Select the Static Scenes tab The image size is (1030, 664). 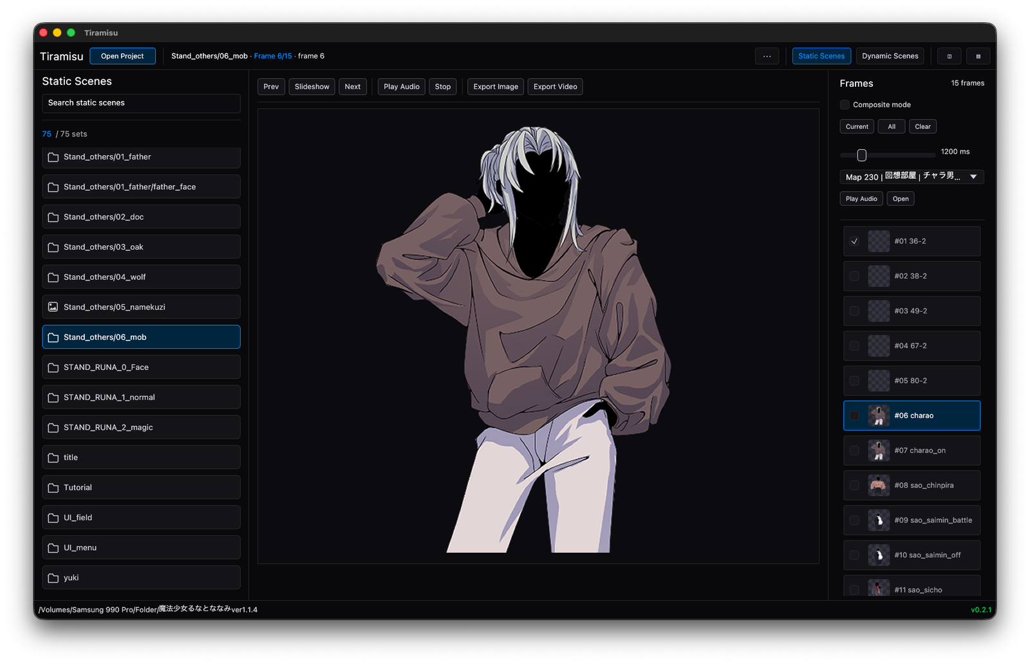pos(821,56)
